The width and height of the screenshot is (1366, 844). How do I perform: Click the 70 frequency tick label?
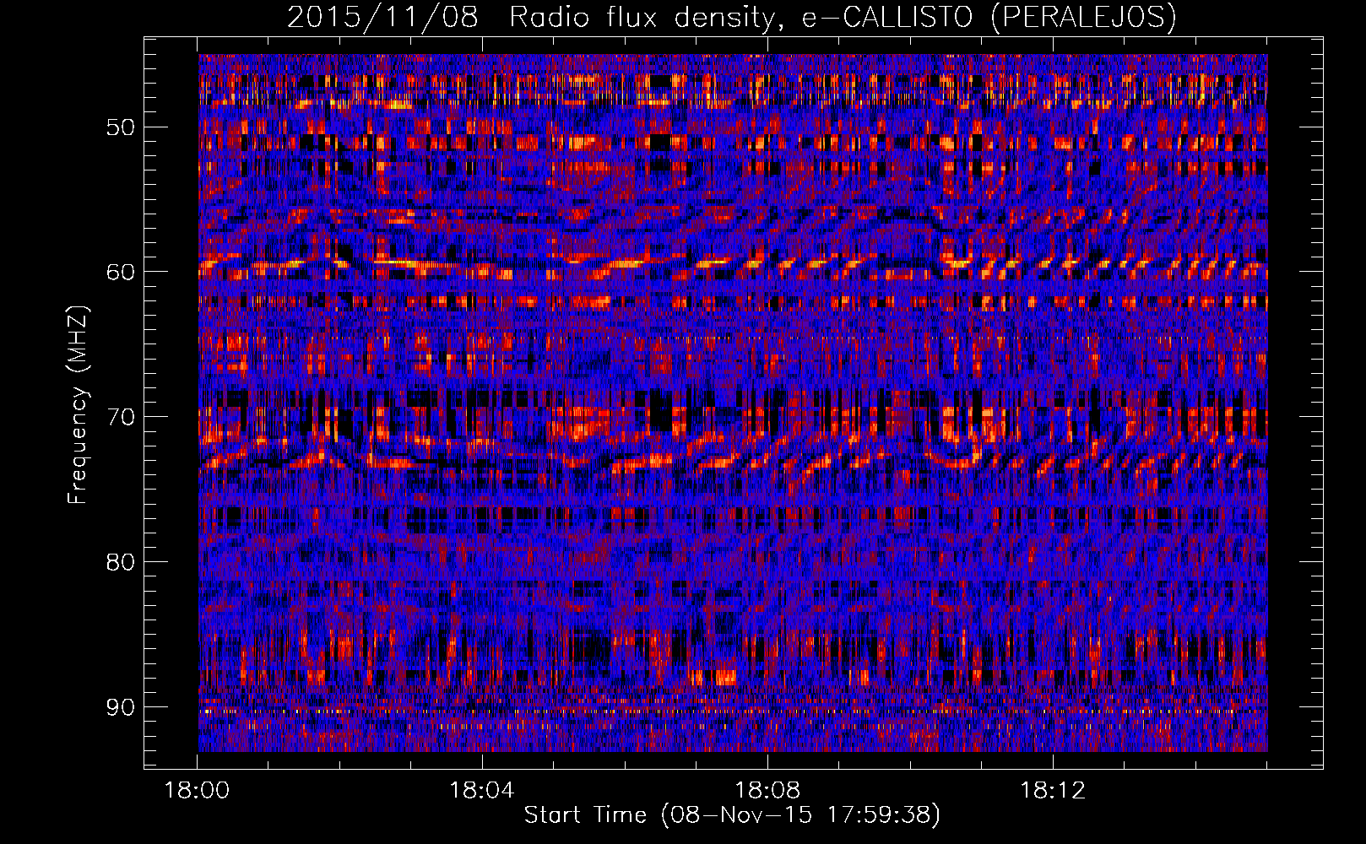click(120, 417)
